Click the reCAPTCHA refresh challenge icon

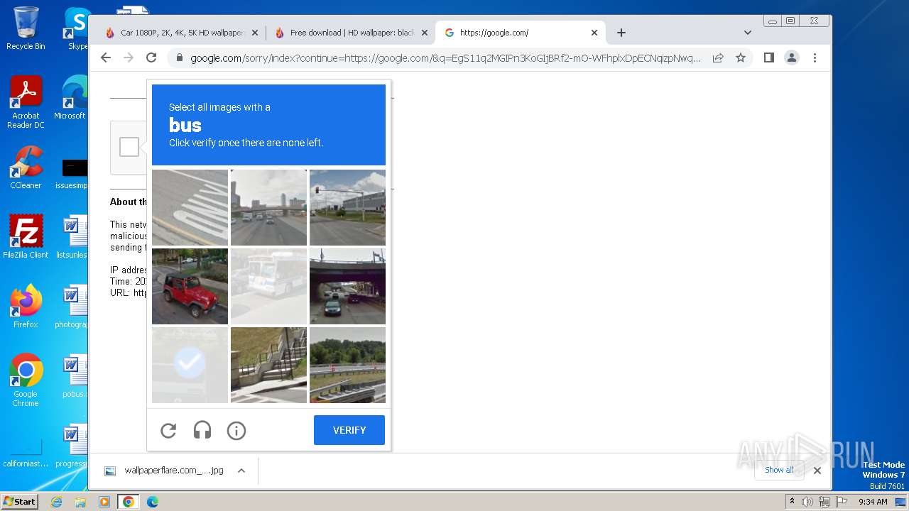pyautogui.click(x=168, y=430)
